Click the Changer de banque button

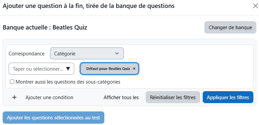[230, 28]
